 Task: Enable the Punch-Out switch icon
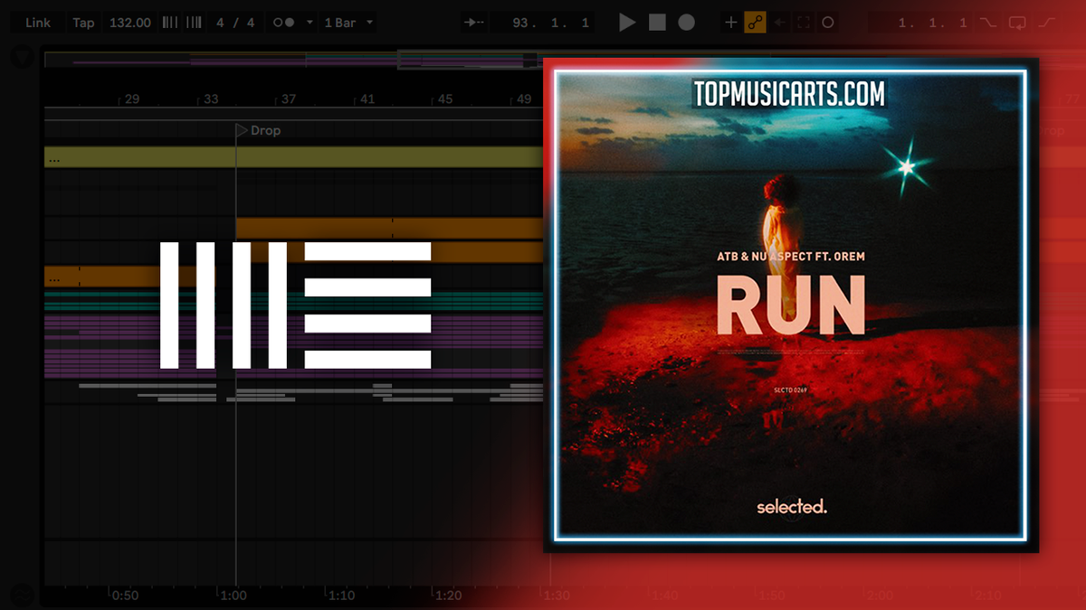1044,22
